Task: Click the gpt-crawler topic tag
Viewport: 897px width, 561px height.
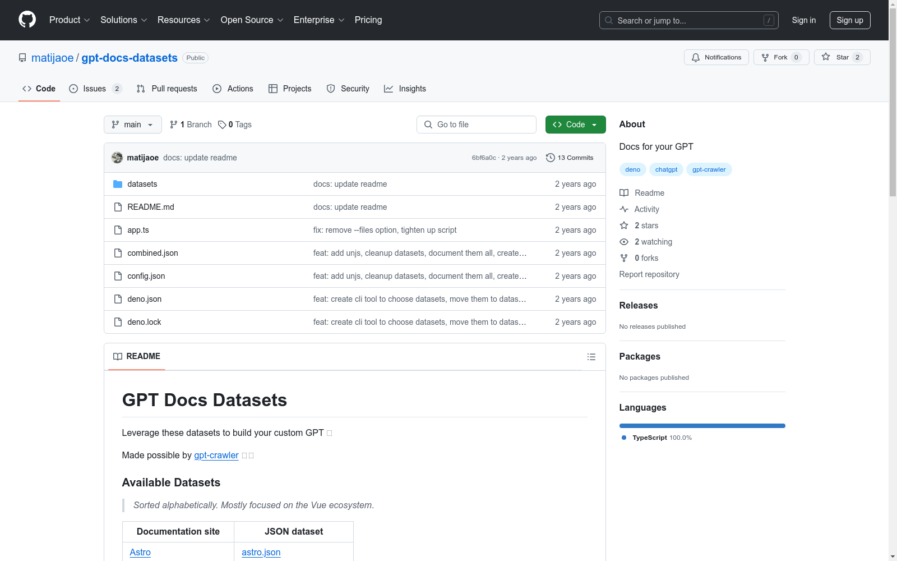Action: 709,169
